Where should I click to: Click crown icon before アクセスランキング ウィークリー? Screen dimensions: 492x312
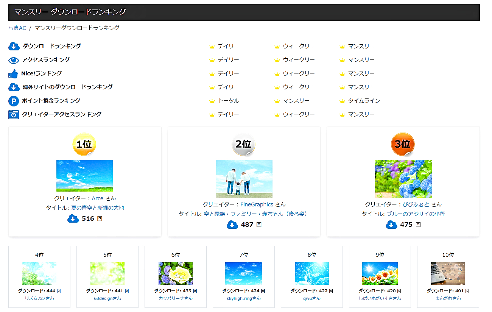coord(277,60)
